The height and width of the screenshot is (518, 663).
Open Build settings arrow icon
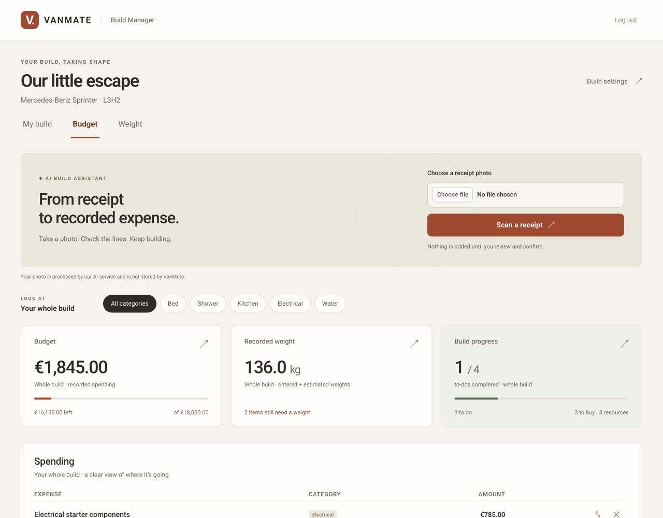pyautogui.click(x=639, y=81)
